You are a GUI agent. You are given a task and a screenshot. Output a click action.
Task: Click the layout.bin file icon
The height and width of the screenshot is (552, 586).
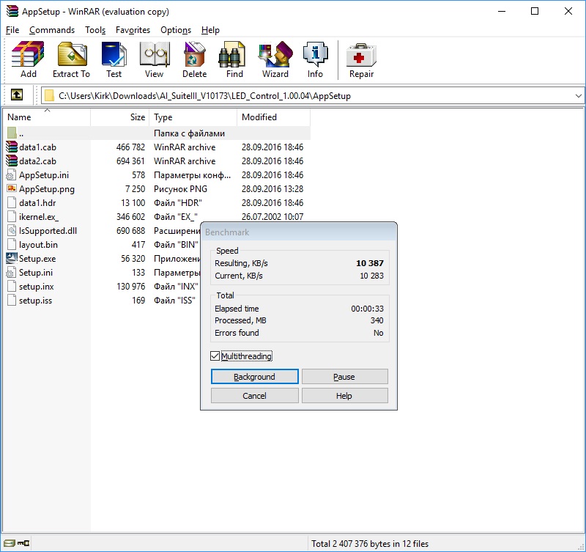[12, 245]
